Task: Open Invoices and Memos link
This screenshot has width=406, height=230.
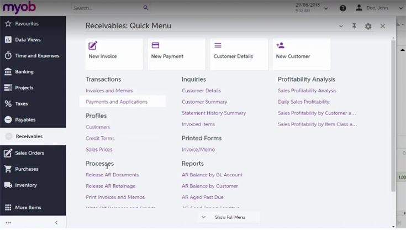Action: pos(109,91)
